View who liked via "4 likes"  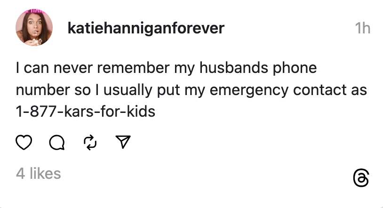click(39, 173)
